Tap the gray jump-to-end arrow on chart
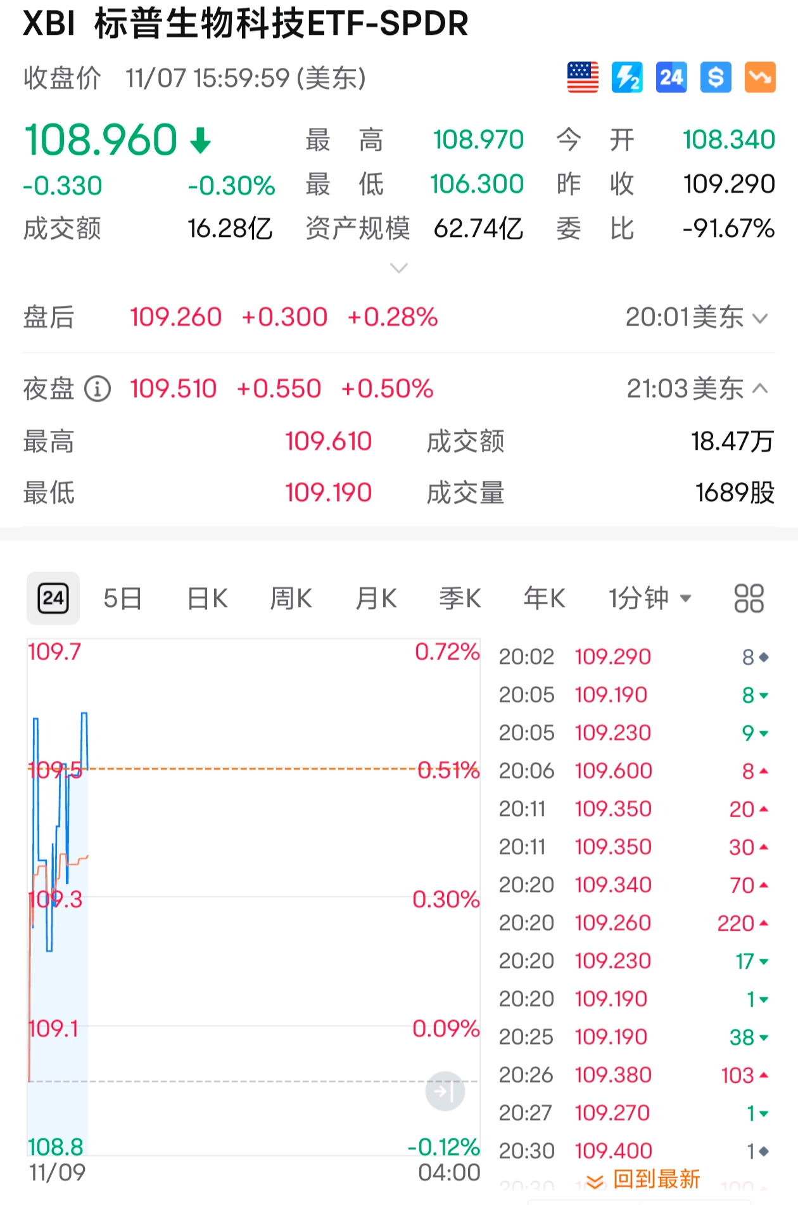This screenshot has height=1205, width=798. pyautogui.click(x=445, y=1091)
